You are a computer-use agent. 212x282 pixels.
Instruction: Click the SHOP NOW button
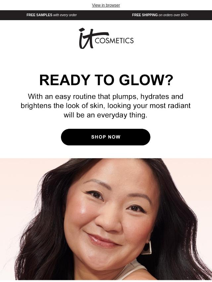(x=106, y=137)
